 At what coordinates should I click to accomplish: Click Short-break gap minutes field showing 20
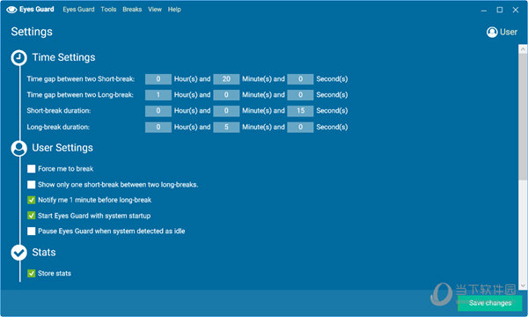pos(226,79)
